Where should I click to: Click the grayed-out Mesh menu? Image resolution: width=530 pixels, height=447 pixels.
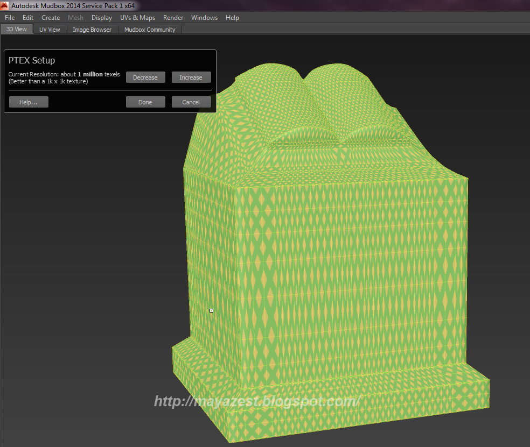75,17
